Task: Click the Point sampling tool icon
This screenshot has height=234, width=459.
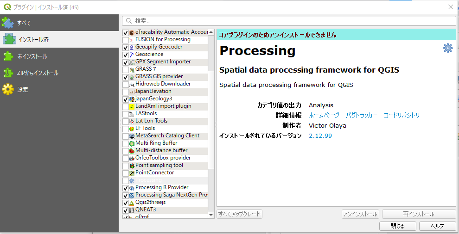Action: pyautogui.click(x=132, y=166)
